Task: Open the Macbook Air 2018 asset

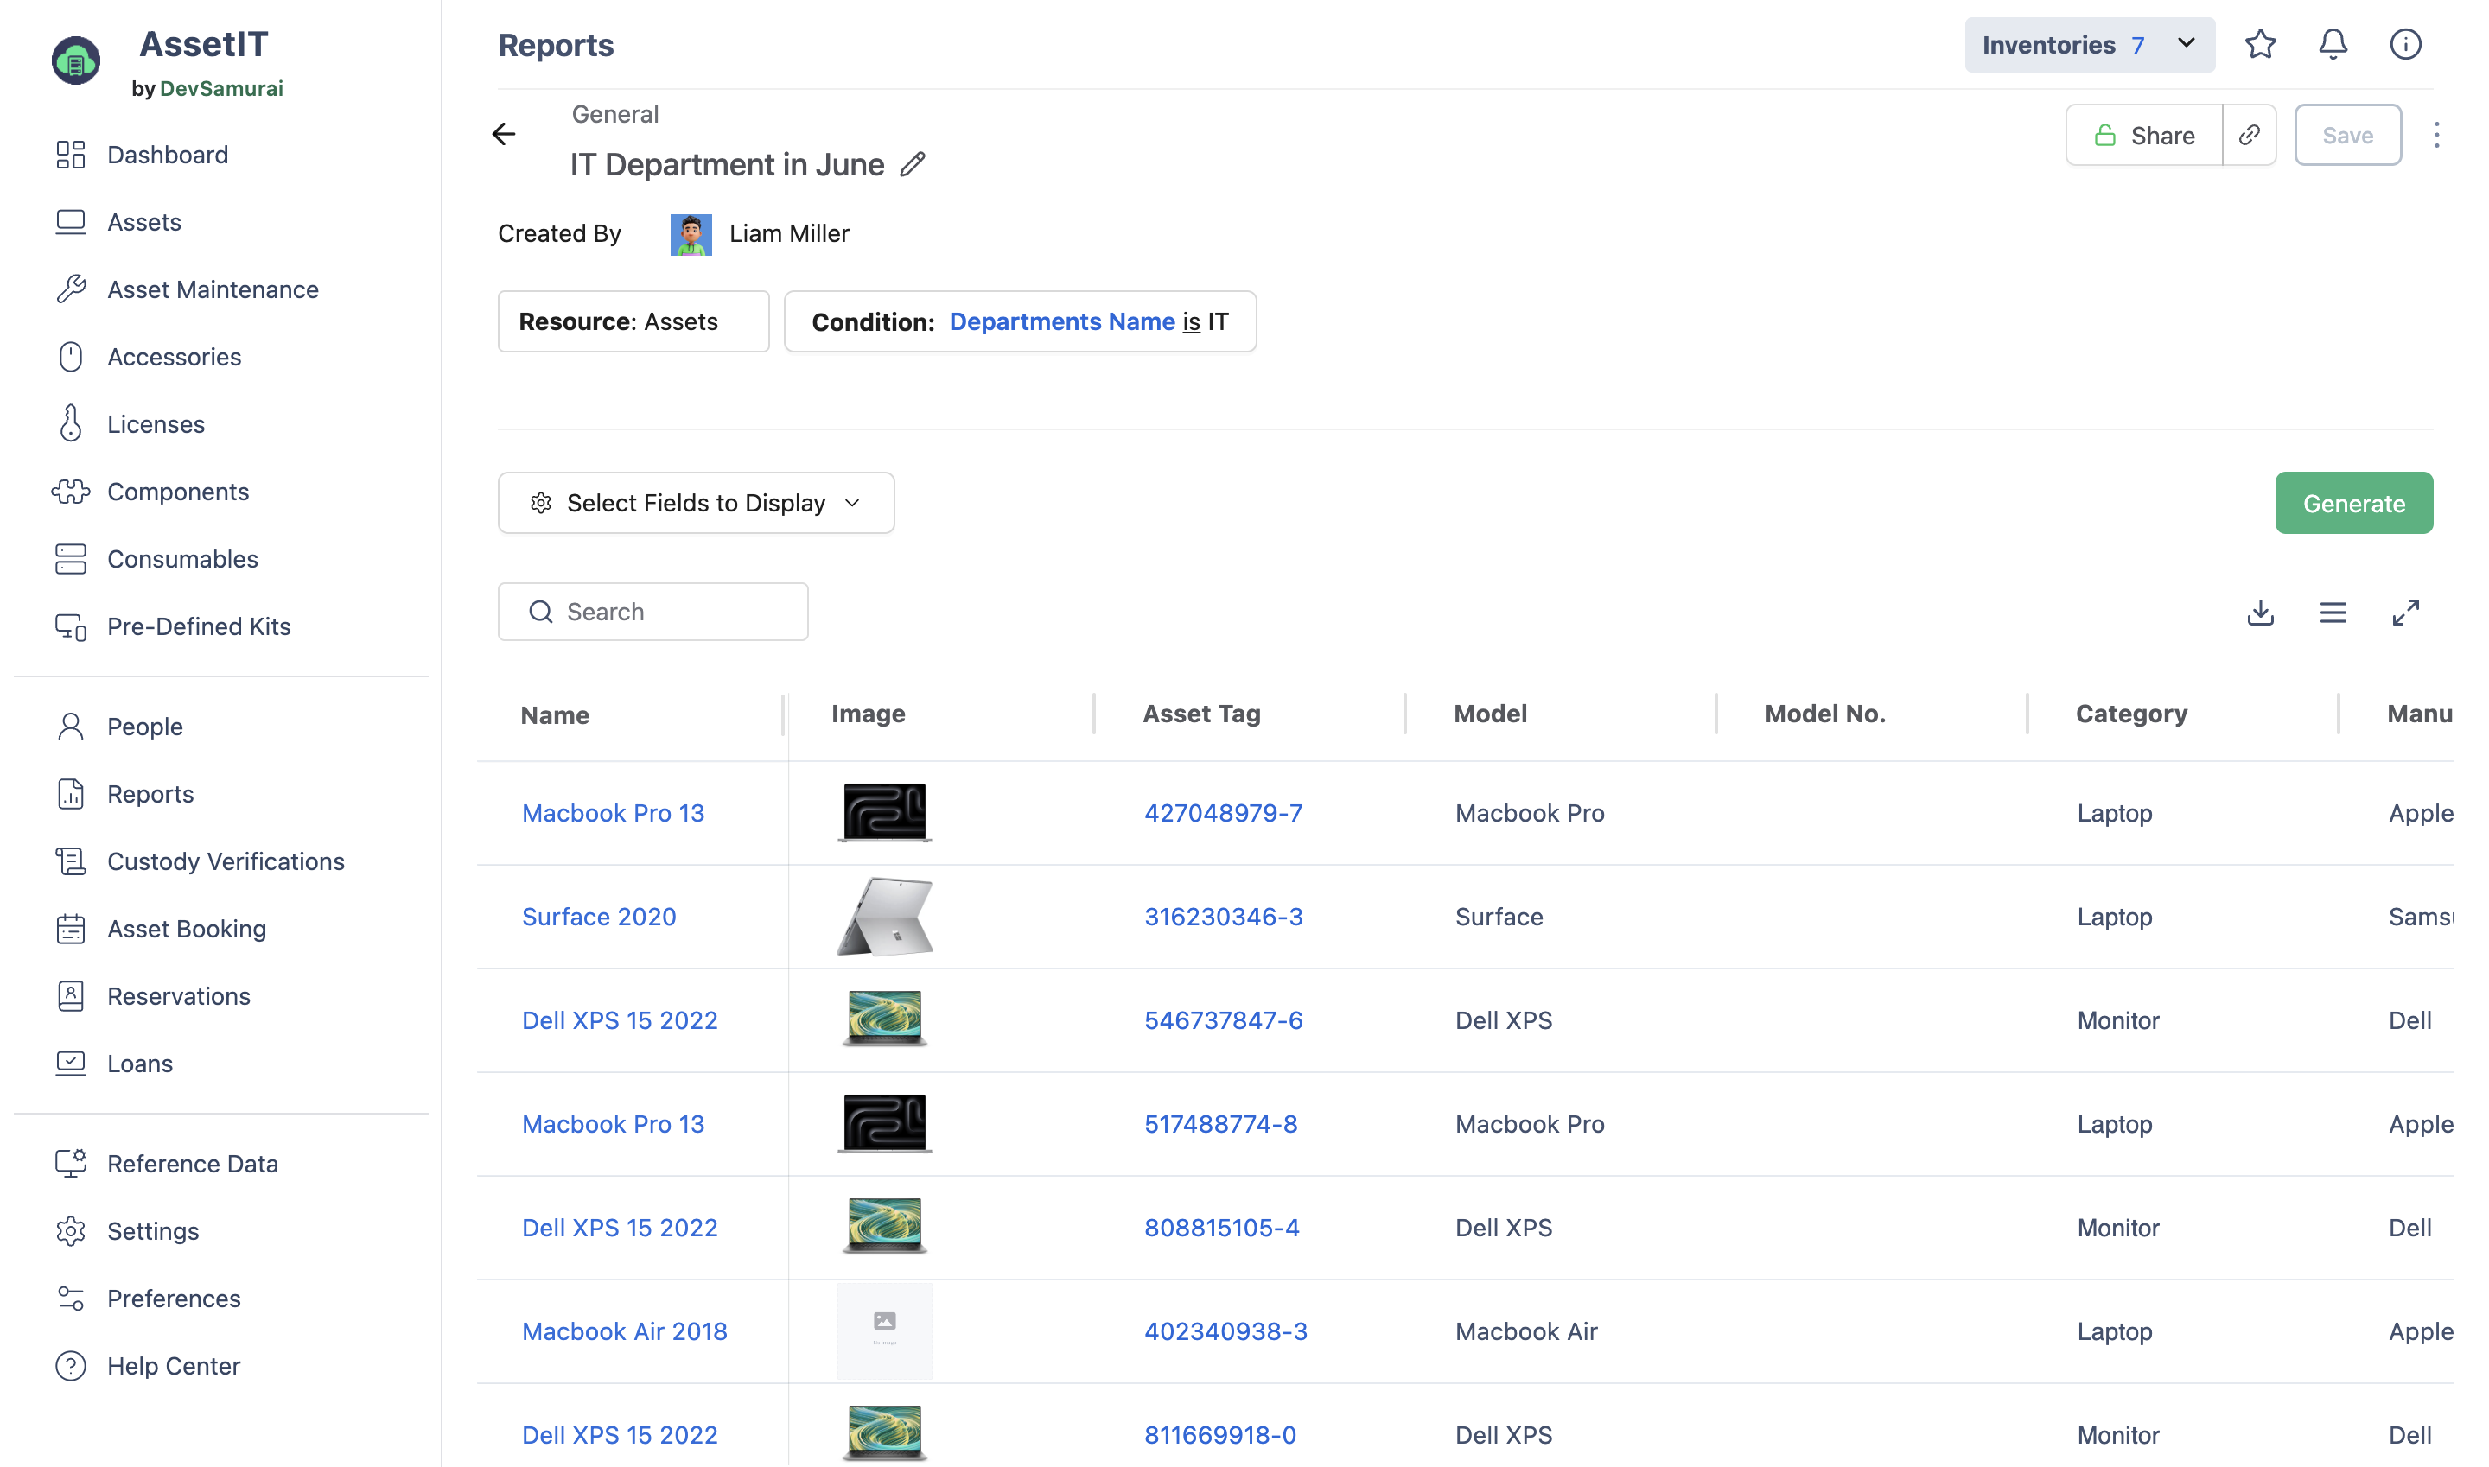Action: (624, 1331)
